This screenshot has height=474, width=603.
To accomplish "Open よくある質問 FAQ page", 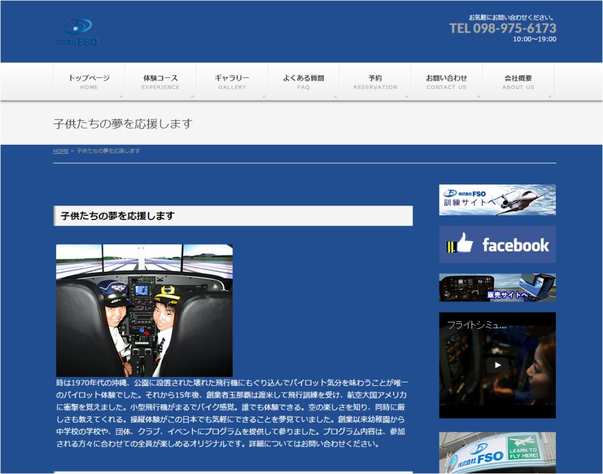I will [x=303, y=82].
